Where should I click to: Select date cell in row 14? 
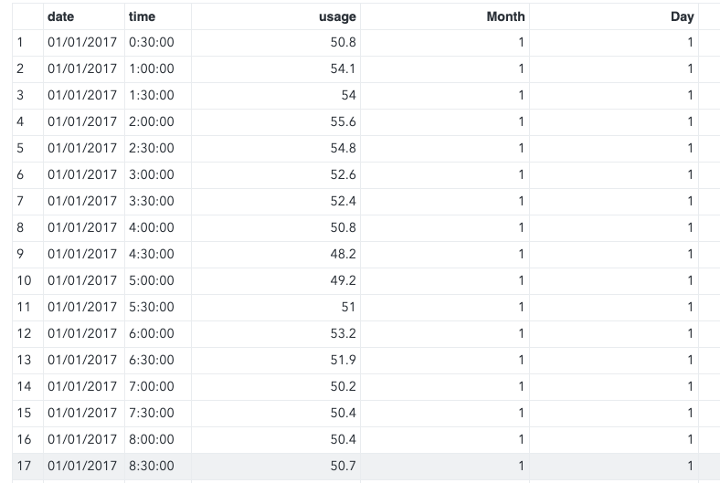pyautogui.click(x=82, y=386)
